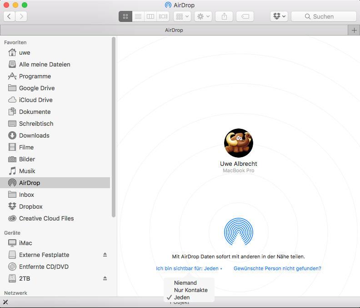Switch to list view
The height and width of the screenshot is (308, 360).
138,16
